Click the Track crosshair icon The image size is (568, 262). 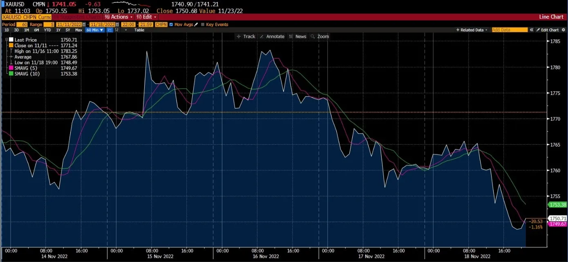[239, 36]
